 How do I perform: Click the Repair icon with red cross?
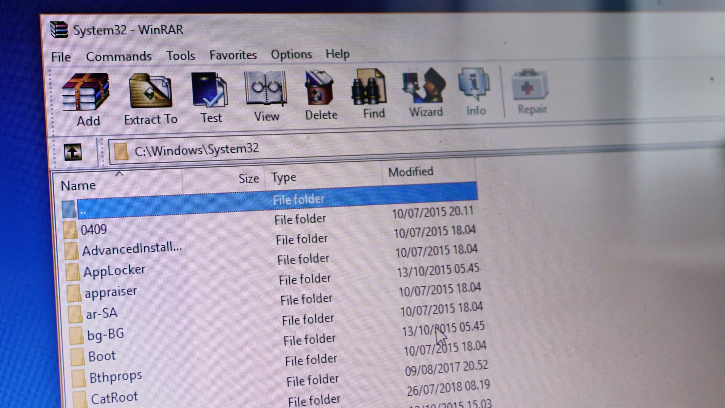point(530,86)
